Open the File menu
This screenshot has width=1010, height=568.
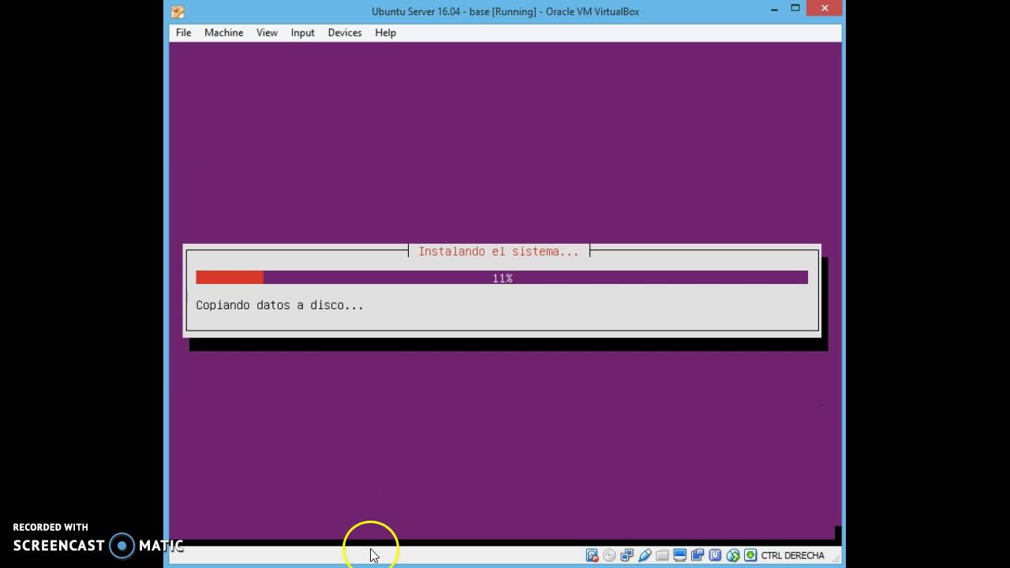pos(183,32)
